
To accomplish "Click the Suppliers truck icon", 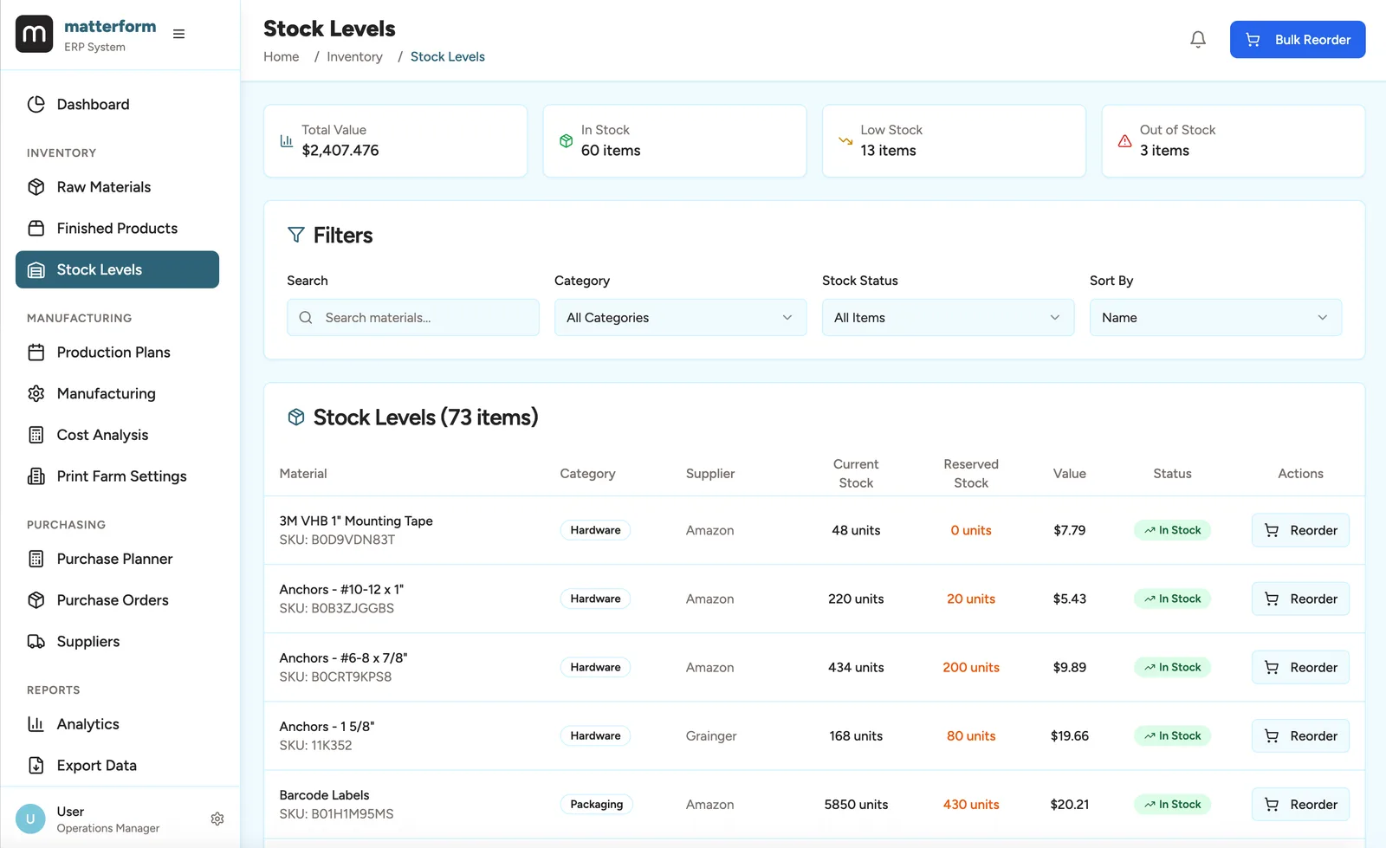I will pyautogui.click(x=36, y=641).
